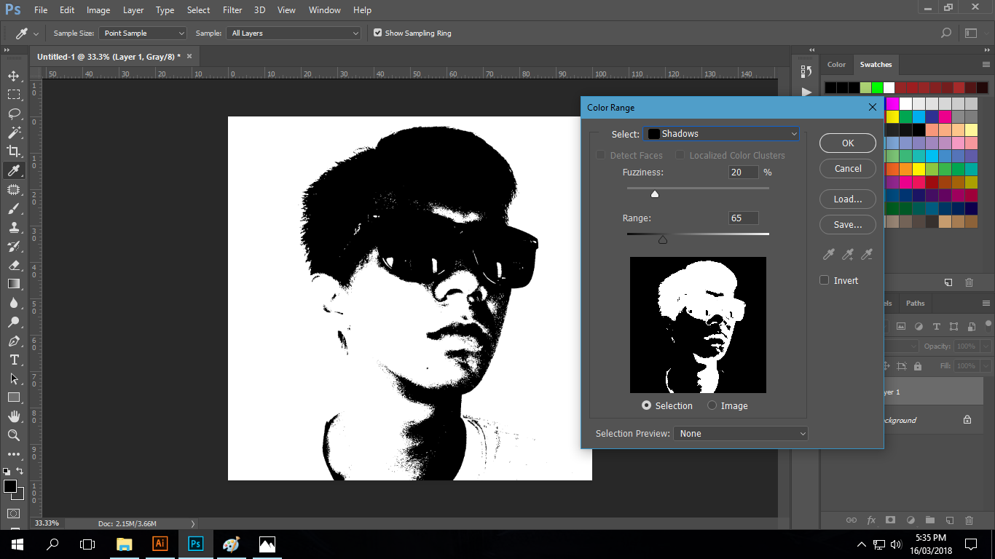Select the Patch healing tool
Screen dimensions: 995x559
(13, 189)
